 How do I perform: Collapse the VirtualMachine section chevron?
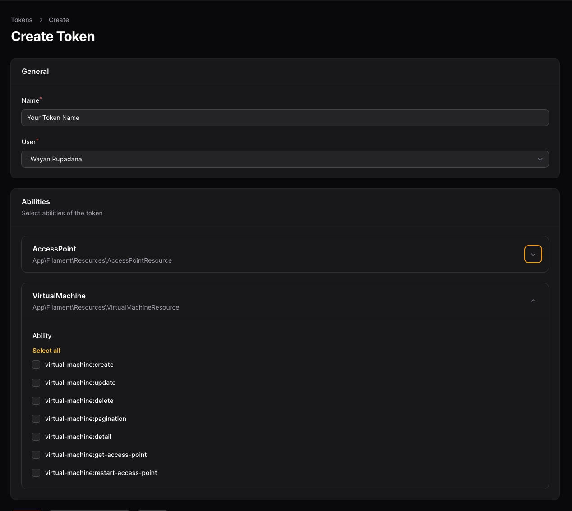point(533,301)
